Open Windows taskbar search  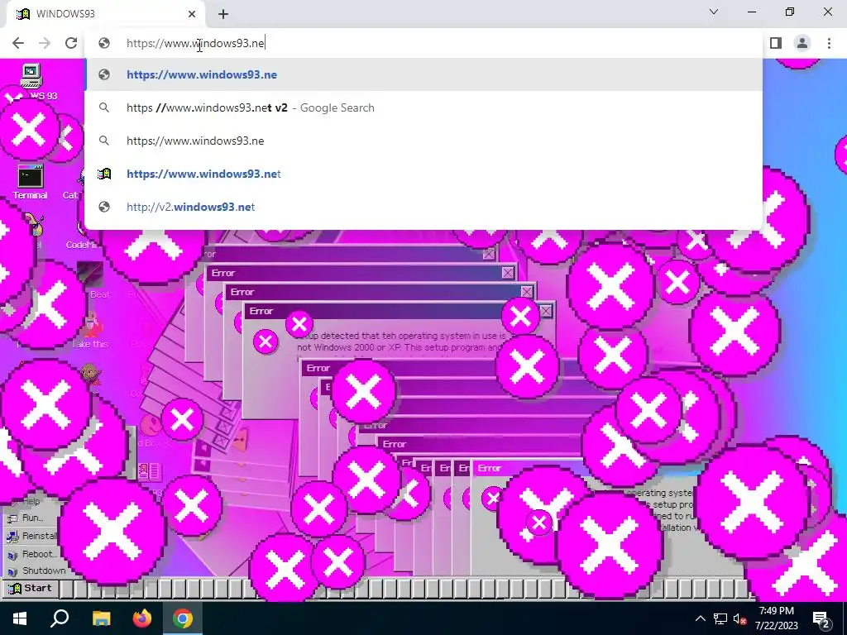point(60,618)
